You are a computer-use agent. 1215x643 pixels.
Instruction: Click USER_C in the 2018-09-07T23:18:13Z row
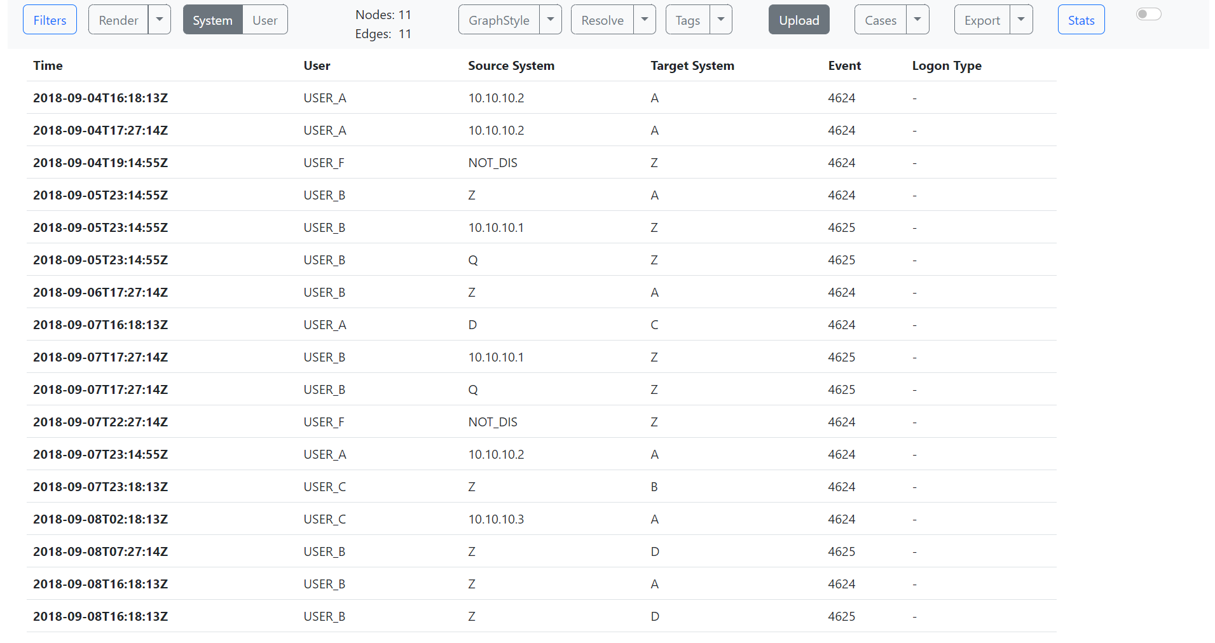click(x=325, y=487)
